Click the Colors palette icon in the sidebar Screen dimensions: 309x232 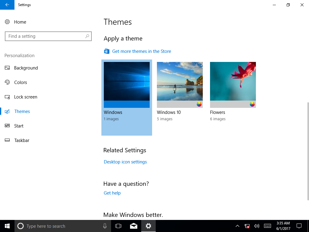(7, 82)
